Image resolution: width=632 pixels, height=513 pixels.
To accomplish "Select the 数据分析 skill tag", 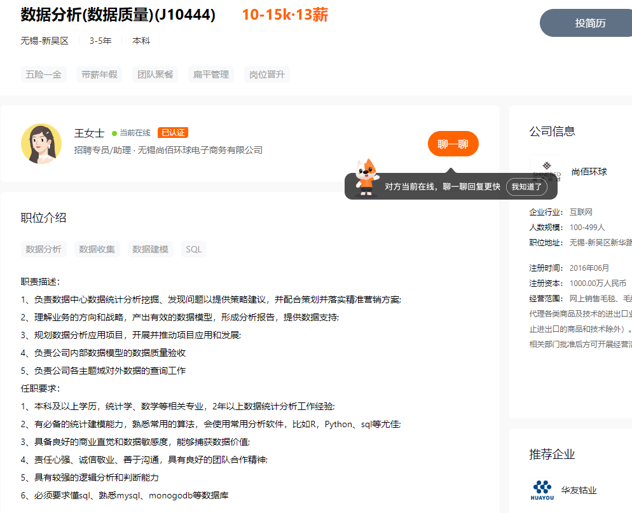I will (44, 249).
